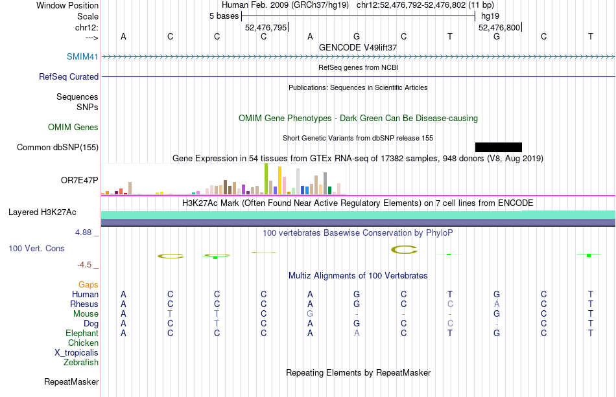Click the Sequences track label

click(x=77, y=97)
